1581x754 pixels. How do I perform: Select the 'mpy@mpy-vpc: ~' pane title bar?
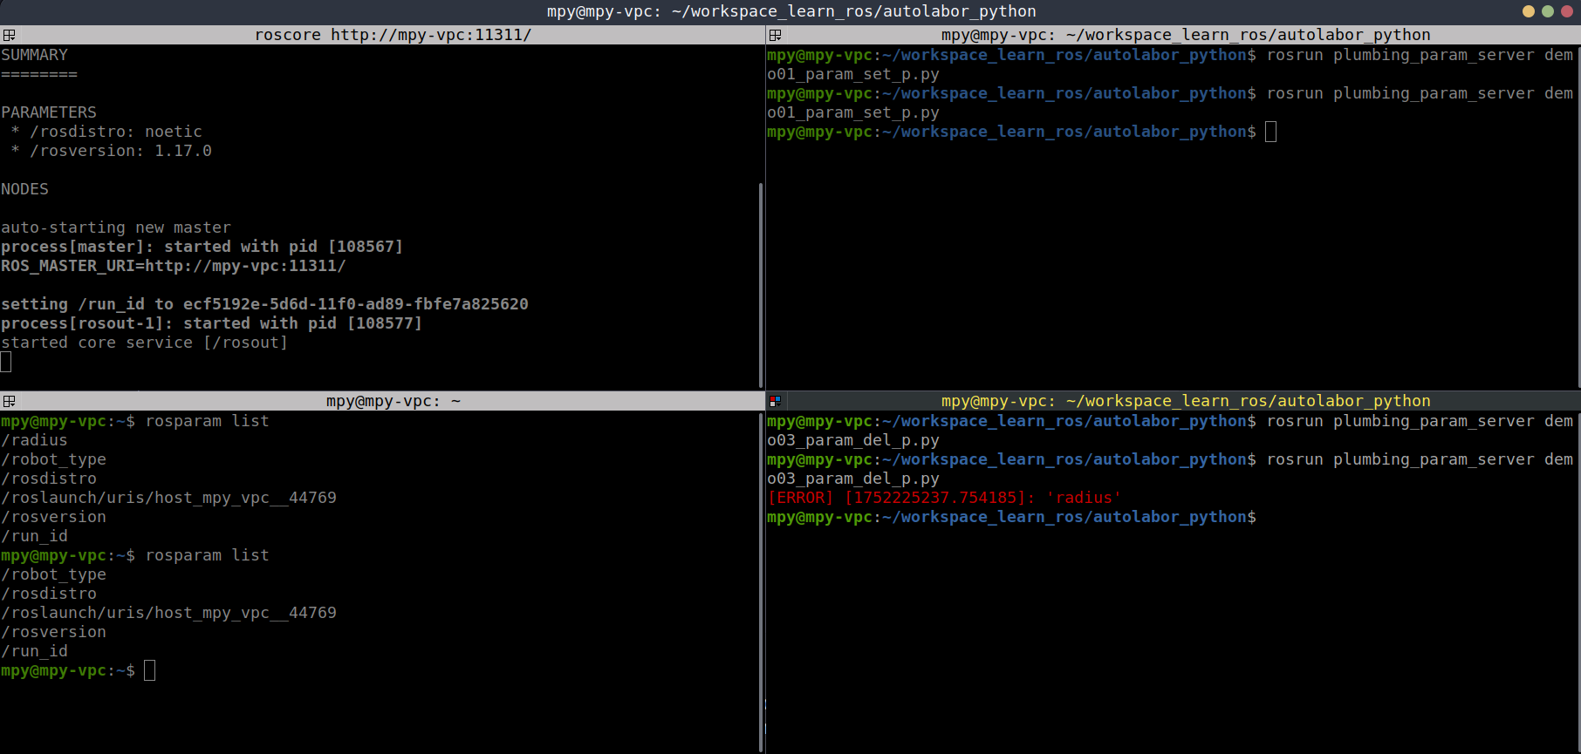[x=393, y=401]
